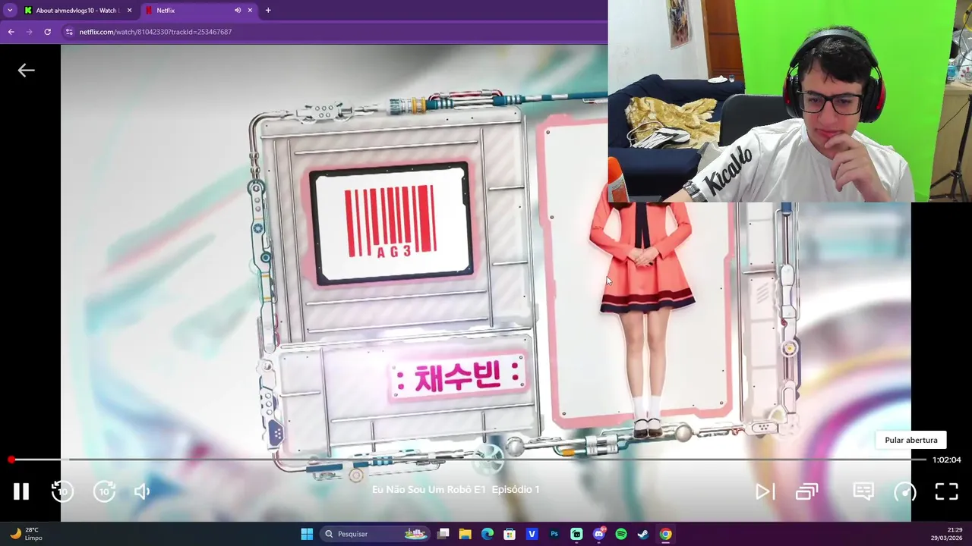Click the taskbar Pesquisar search box
972x546 pixels.
click(x=377, y=534)
